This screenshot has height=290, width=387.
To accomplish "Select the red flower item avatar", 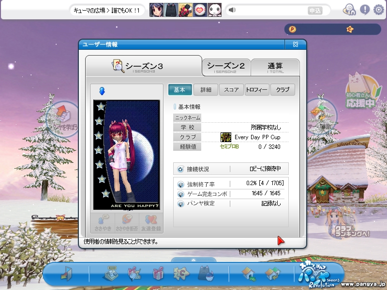I will tap(185, 10).
